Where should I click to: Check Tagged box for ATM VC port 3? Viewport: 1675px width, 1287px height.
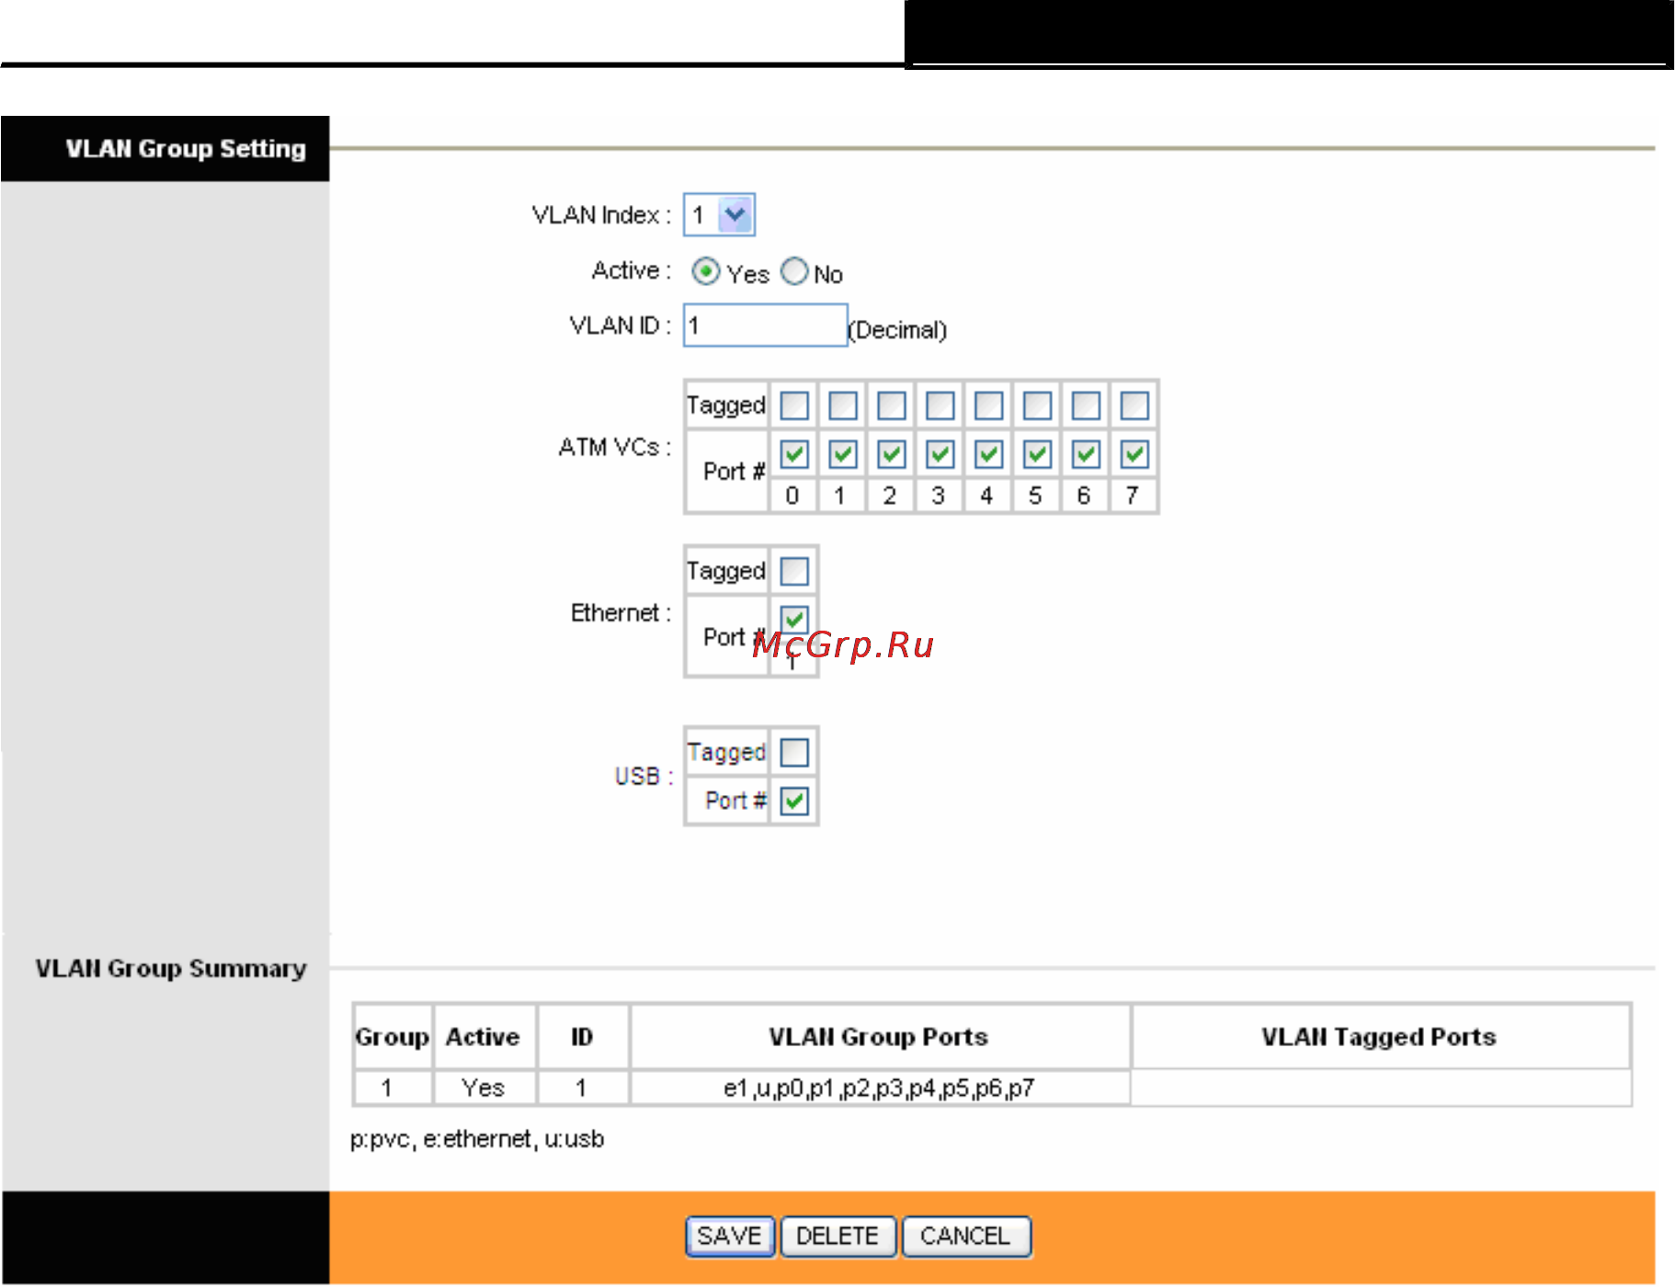[940, 405]
